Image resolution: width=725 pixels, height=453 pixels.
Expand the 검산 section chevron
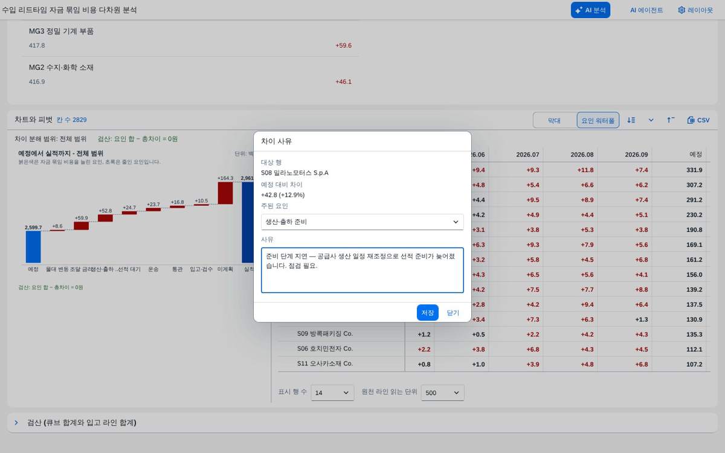point(16,422)
